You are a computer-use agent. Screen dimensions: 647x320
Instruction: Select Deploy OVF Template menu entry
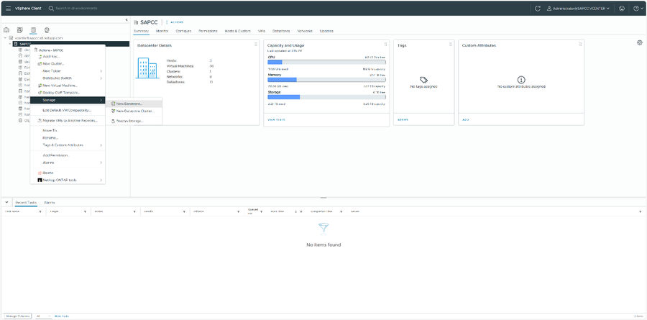(x=68, y=93)
